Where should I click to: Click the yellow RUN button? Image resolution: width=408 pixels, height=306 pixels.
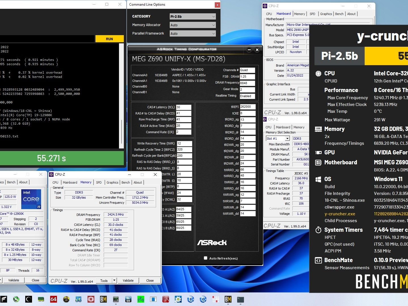109,39
